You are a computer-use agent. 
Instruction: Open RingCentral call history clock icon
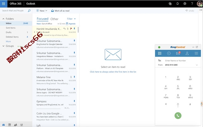[169, 53]
